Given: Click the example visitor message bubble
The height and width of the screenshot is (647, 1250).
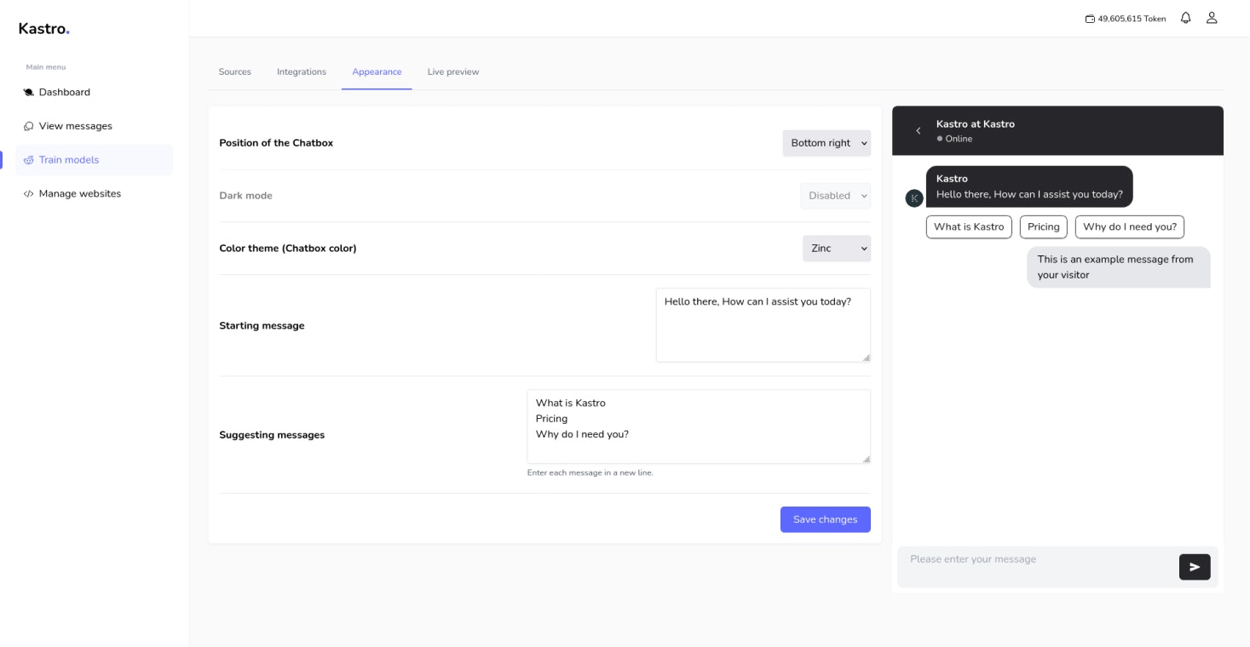Looking at the screenshot, I should (x=1118, y=267).
